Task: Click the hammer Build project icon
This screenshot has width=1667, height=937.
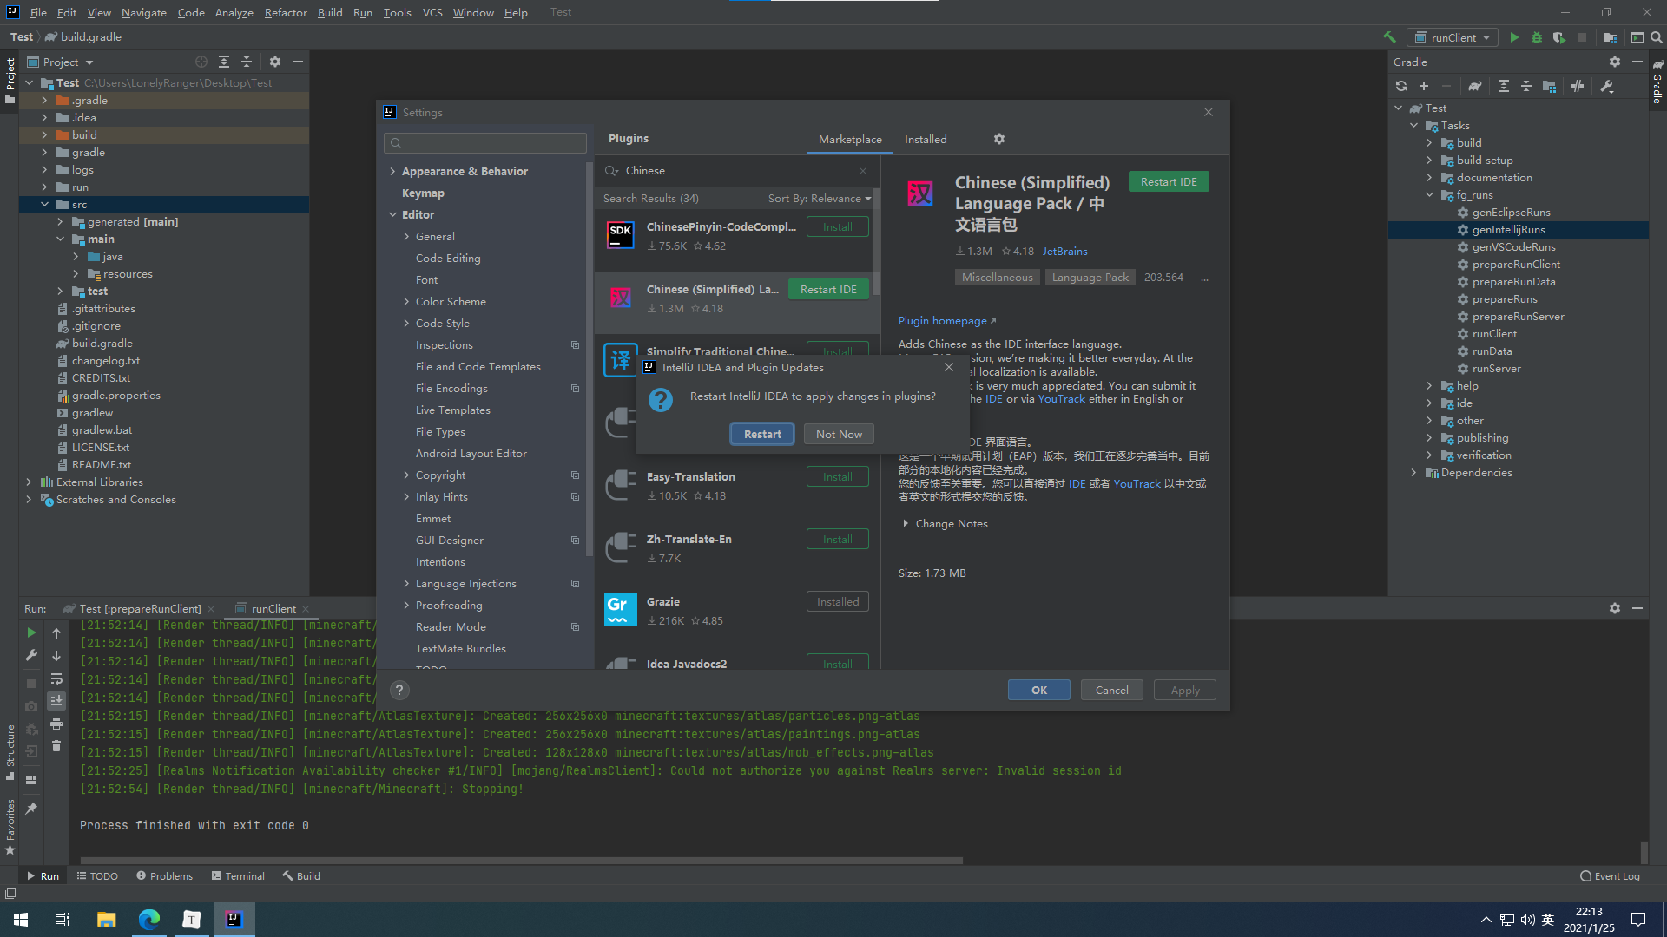Action: 1389,37
